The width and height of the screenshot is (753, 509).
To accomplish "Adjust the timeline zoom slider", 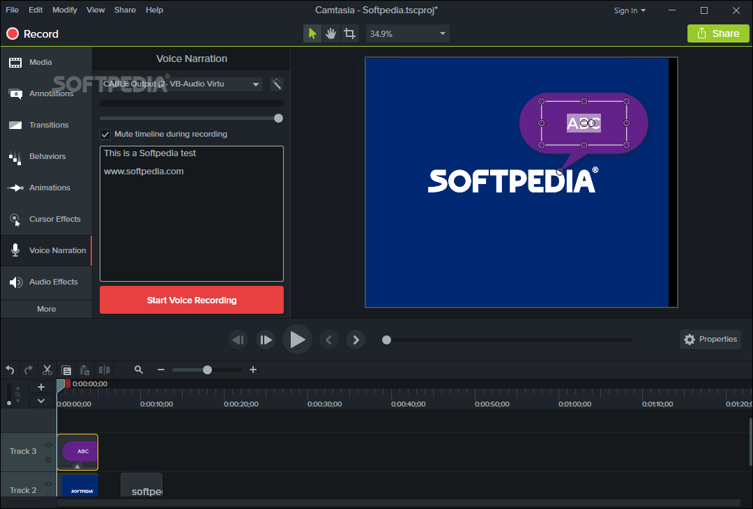I will pyautogui.click(x=207, y=370).
